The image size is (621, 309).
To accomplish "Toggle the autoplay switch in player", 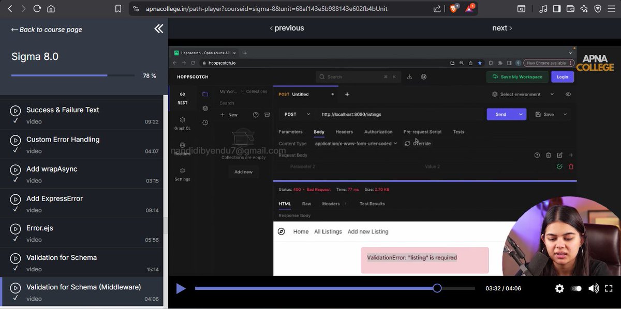I will tap(576, 288).
